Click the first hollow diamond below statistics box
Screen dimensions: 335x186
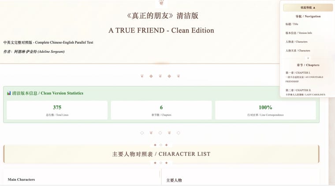[142, 133]
